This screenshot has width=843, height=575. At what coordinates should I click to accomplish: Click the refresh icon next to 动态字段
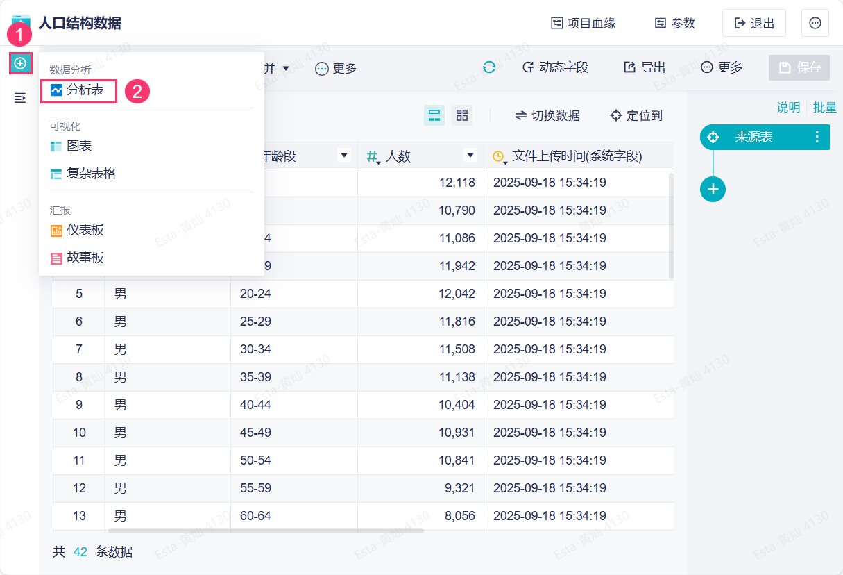tap(489, 67)
